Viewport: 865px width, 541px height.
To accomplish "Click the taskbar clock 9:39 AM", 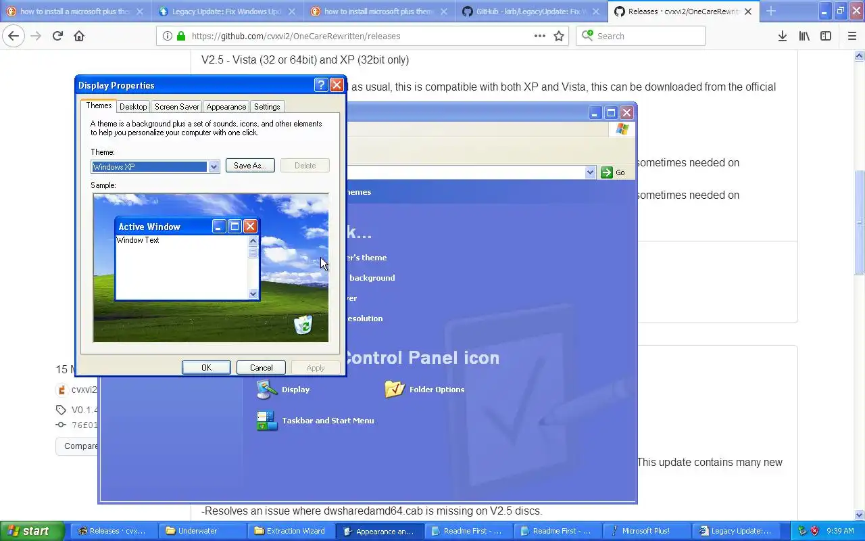I will tap(840, 532).
